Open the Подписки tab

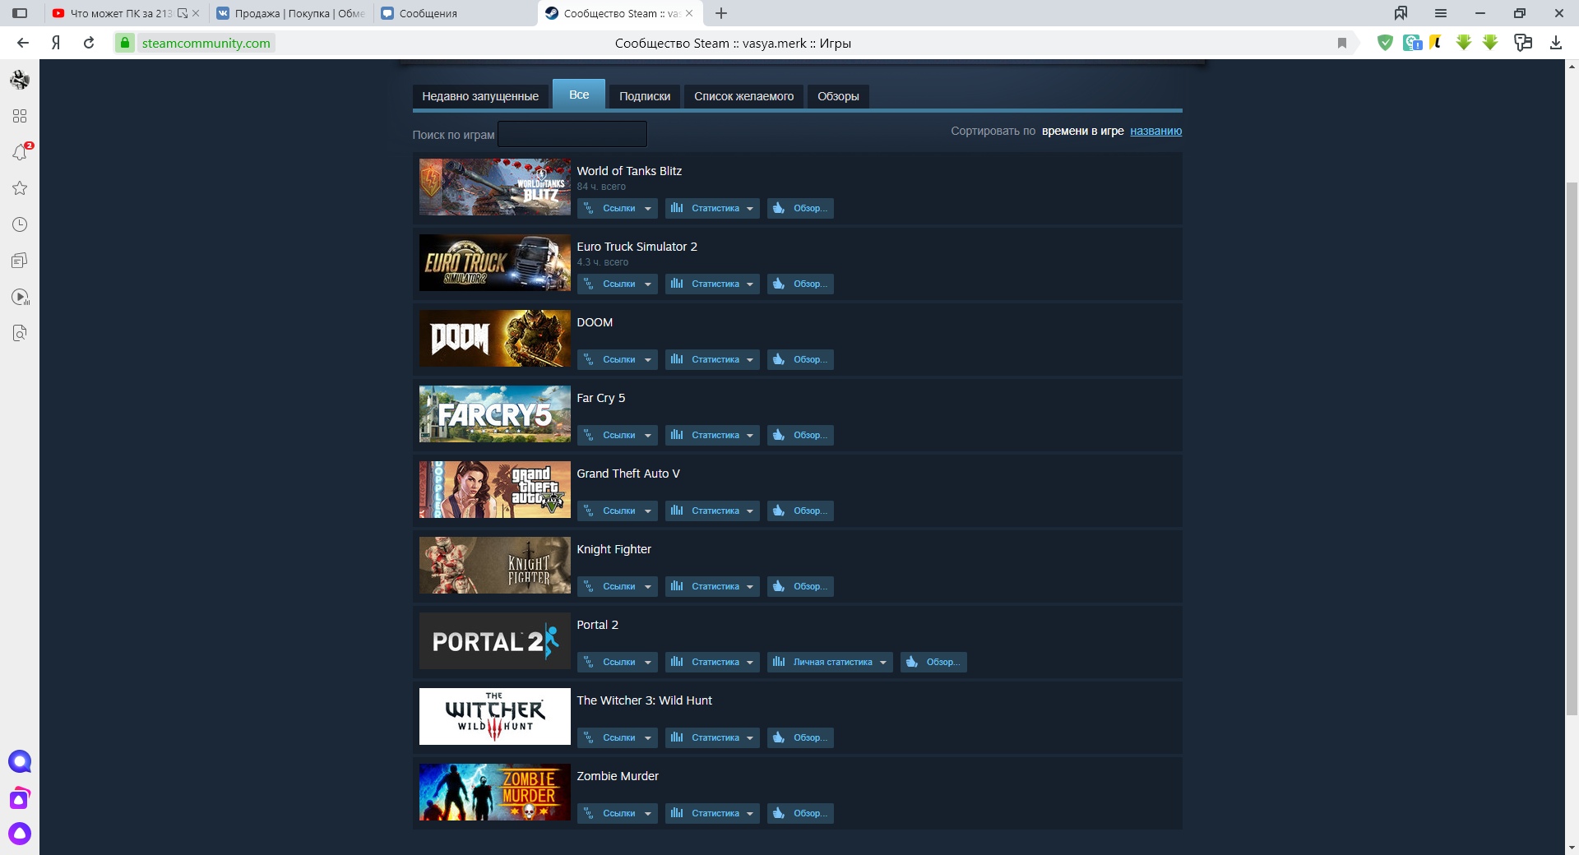(645, 96)
